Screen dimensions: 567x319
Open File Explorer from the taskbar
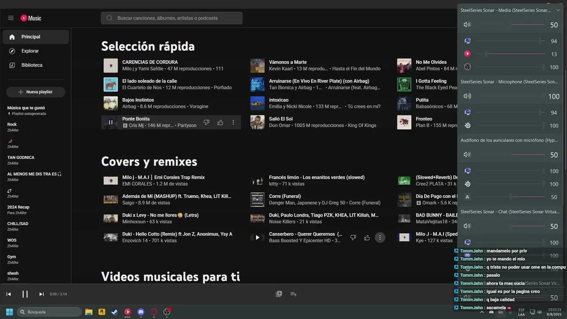[89, 312]
